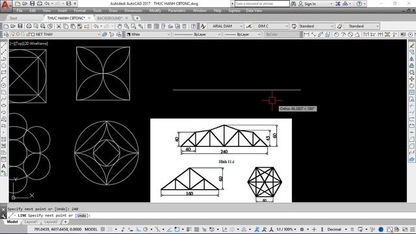The height and width of the screenshot is (234, 416).
Task: Open the first Standard table style dropdown
Action: point(332,26)
